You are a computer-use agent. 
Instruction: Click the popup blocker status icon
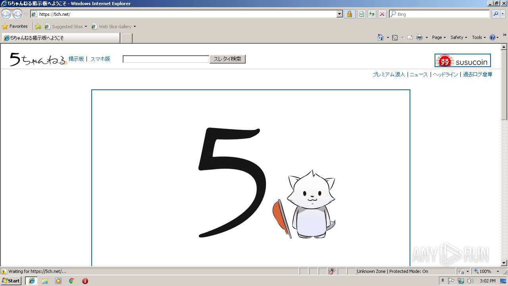click(x=332, y=271)
